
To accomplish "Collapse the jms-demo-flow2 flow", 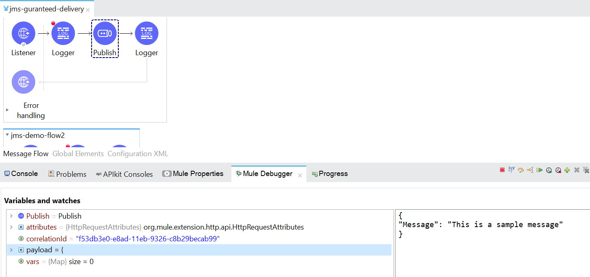I will (x=7, y=135).
